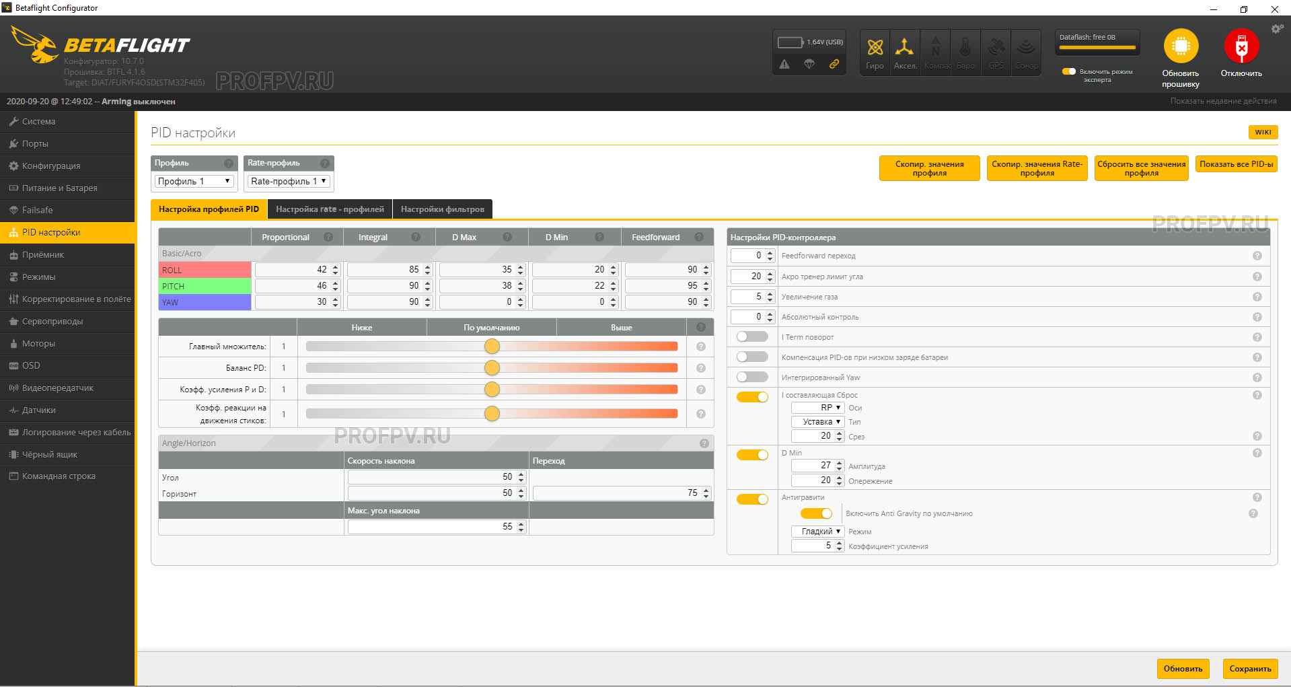Toggle the I Term rotation switch
1291x687 pixels.
[x=752, y=336]
